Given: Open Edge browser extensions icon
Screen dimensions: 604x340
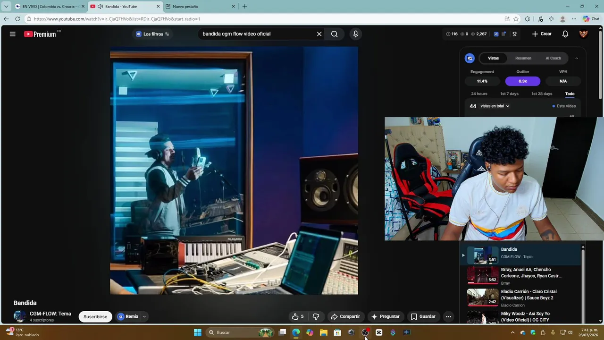Looking at the screenshot, I should (x=528, y=19).
